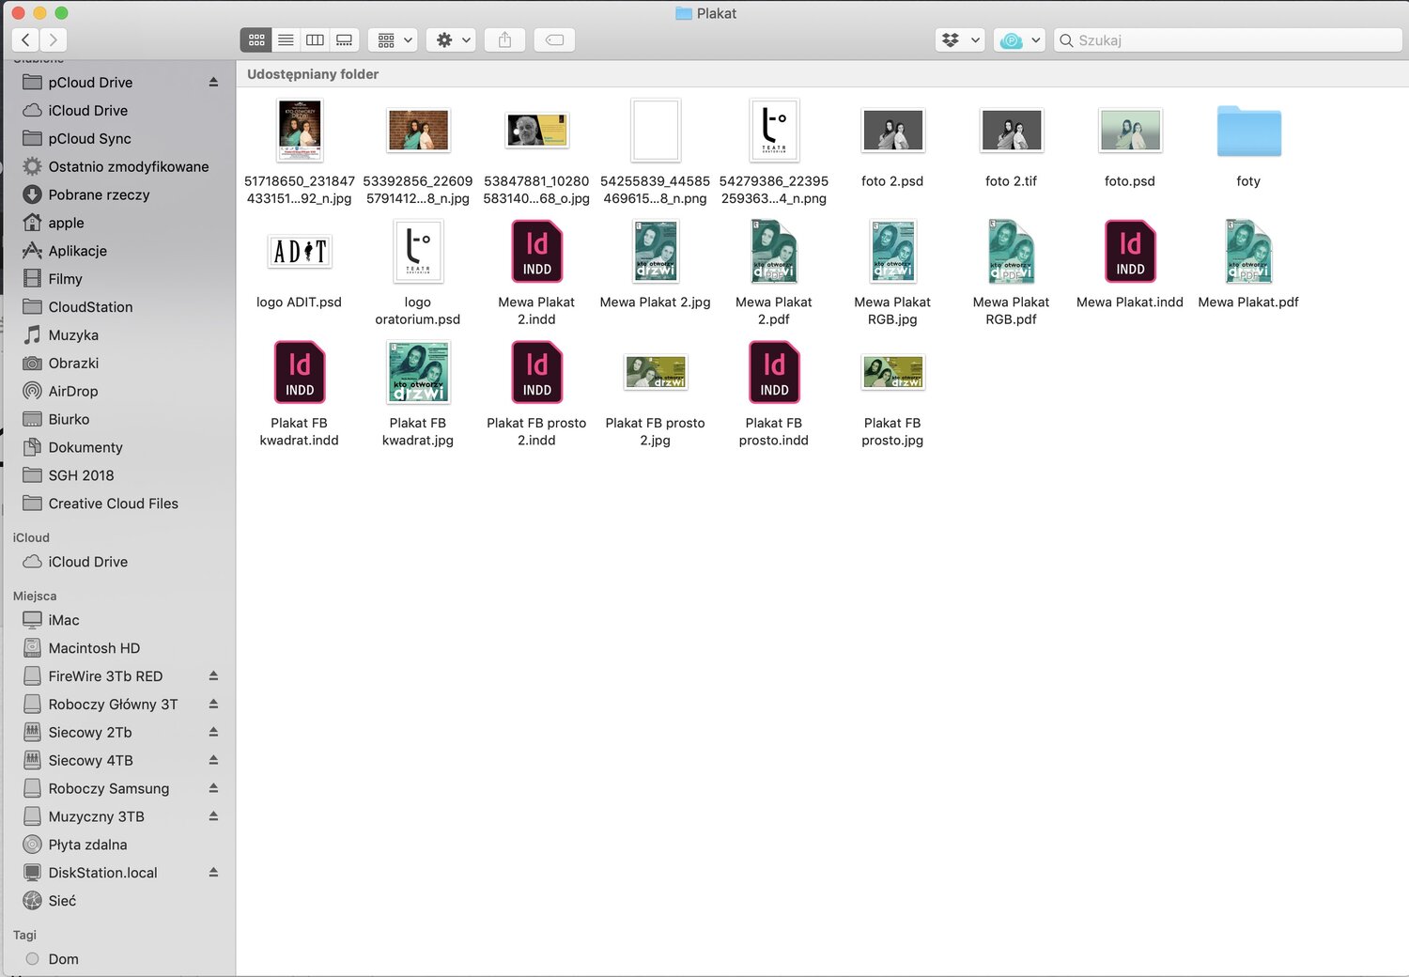Select logo ADIT.psd file
1409x977 pixels.
click(x=300, y=252)
